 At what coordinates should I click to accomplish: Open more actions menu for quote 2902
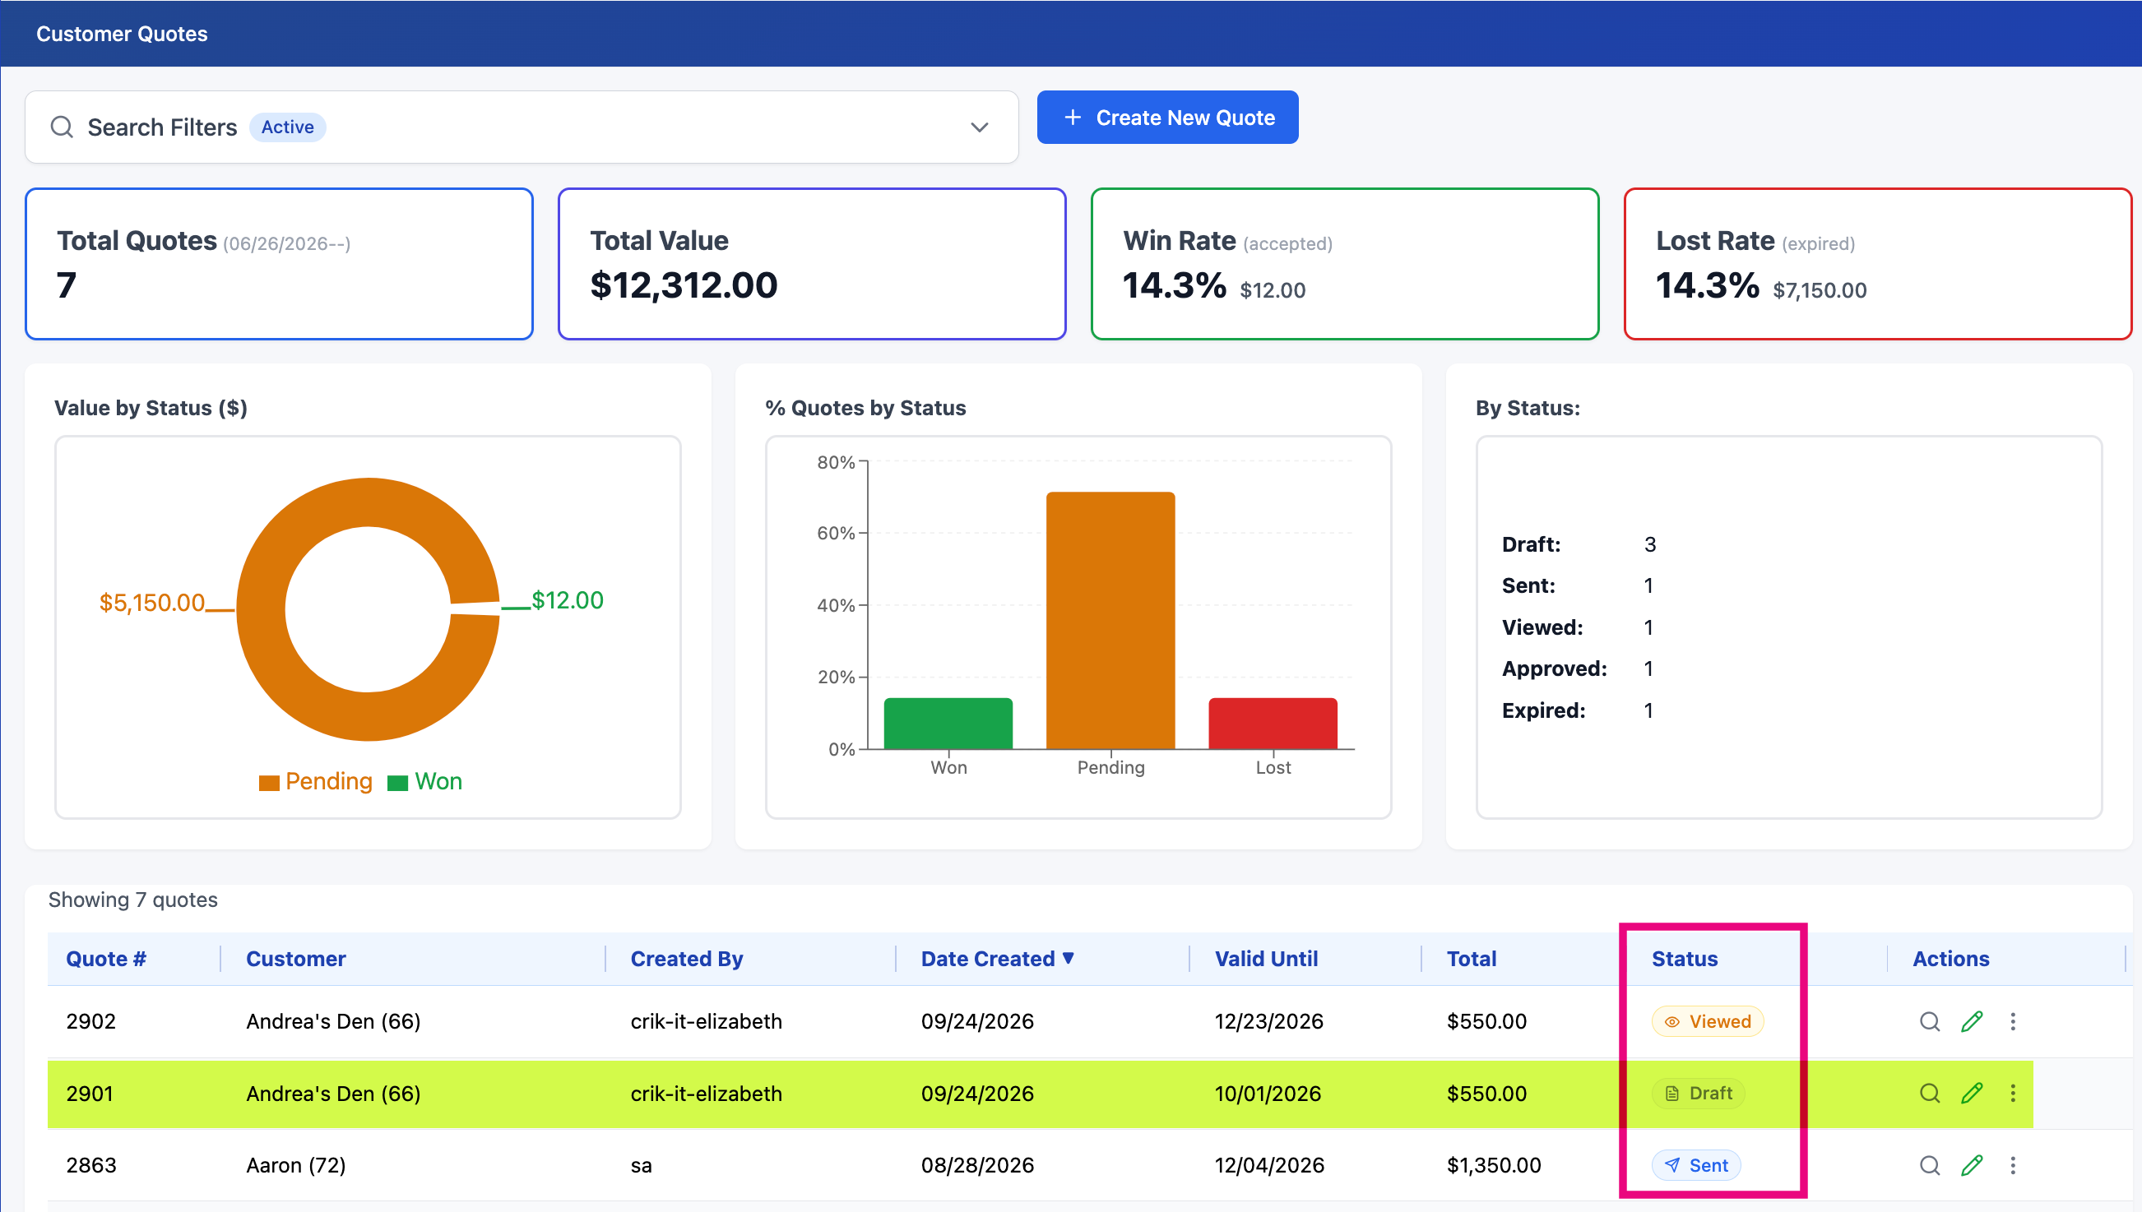2012,1021
